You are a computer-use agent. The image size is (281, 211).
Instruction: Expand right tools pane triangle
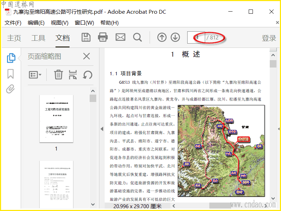[x=279, y=129]
